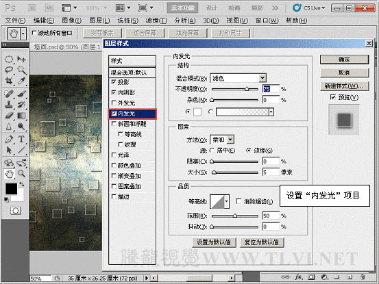
Task: Click the fx layer style icon
Action: coord(299,277)
